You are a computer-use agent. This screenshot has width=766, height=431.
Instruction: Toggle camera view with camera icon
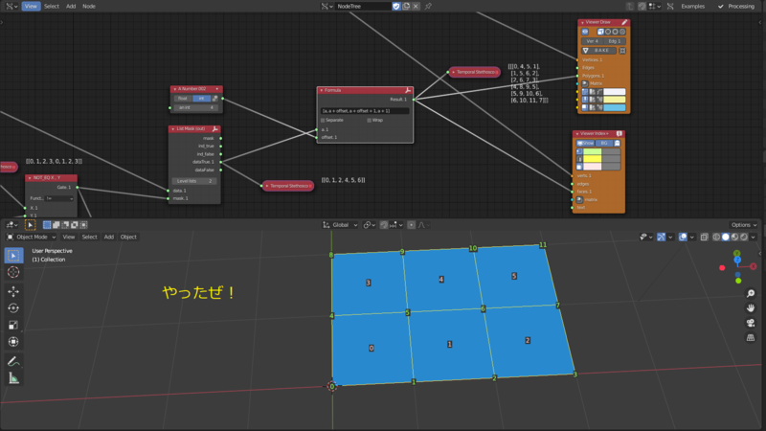[751, 323]
